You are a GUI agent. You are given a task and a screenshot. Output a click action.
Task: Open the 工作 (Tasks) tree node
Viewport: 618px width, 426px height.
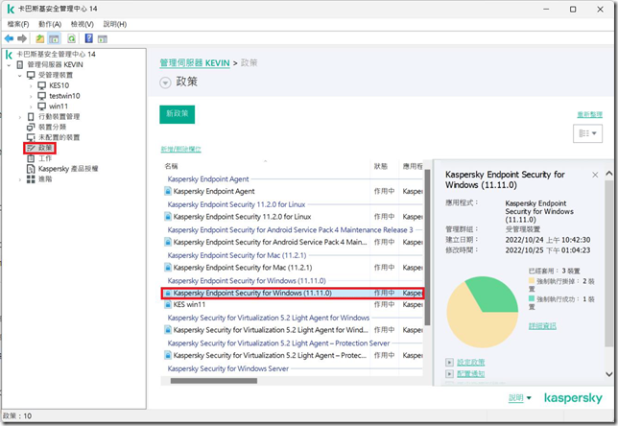pos(44,158)
